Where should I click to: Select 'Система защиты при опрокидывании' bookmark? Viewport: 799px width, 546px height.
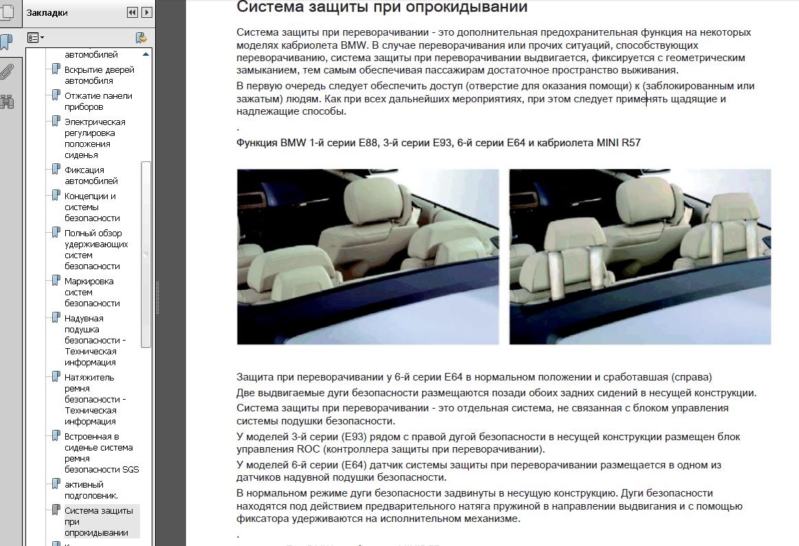coord(98,521)
